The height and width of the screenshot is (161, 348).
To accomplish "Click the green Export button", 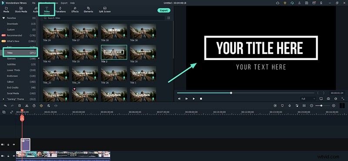I will coord(164,10).
